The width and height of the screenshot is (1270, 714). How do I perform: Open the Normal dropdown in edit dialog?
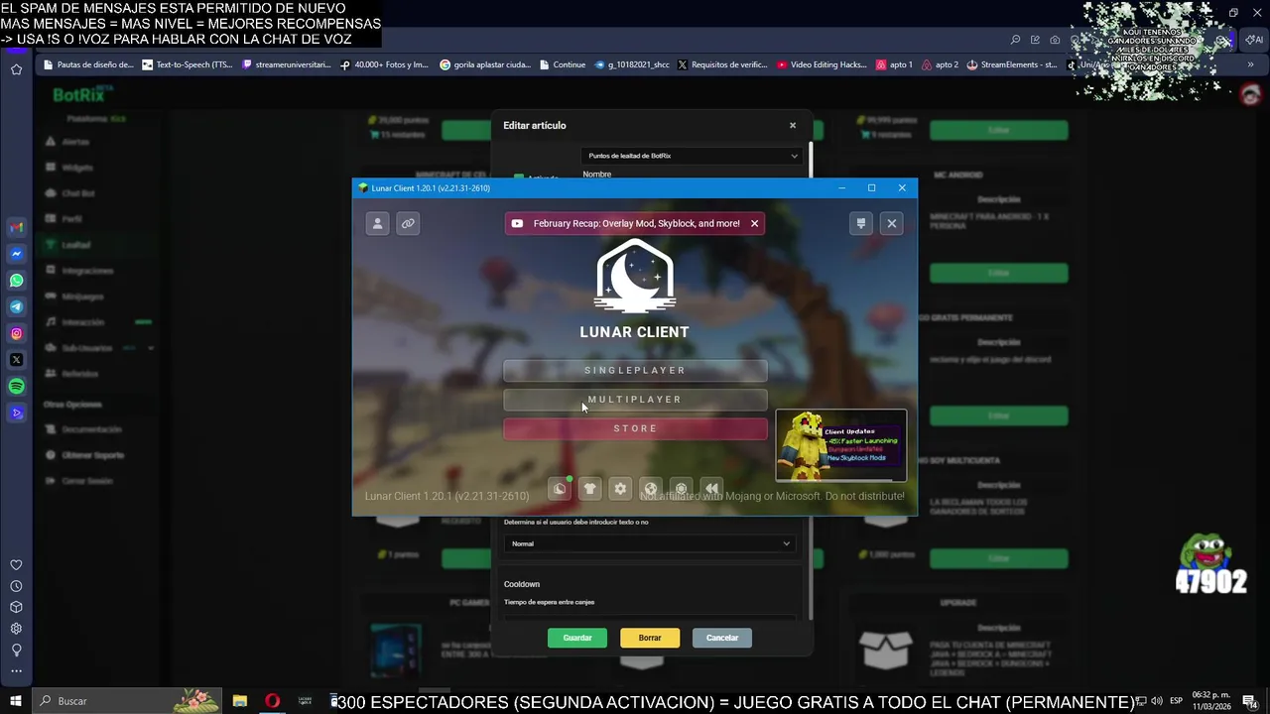point(649,543)
